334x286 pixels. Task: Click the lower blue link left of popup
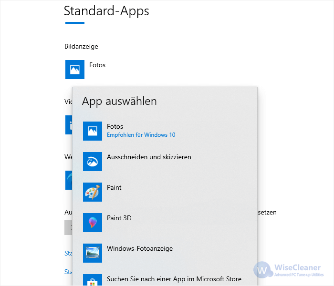point(68,272)
